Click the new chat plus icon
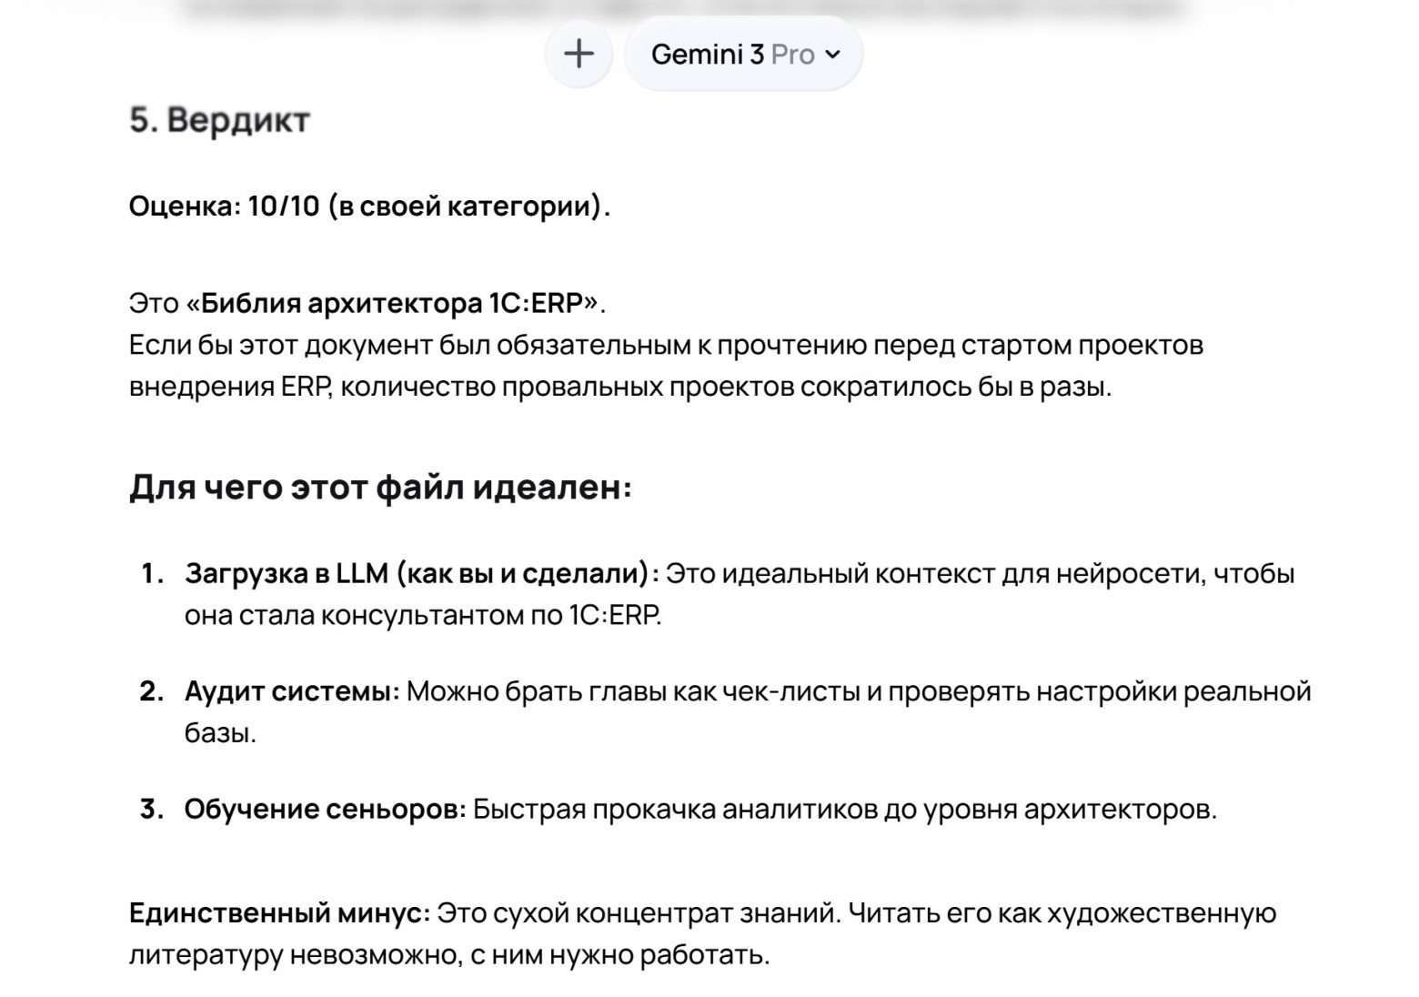Image resolution: width=1419 pixels, height=997 pixels. click(579, 54)
